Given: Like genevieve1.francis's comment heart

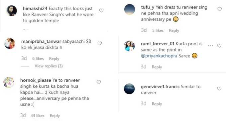Looking at the screenshot, I should (219, 89).
